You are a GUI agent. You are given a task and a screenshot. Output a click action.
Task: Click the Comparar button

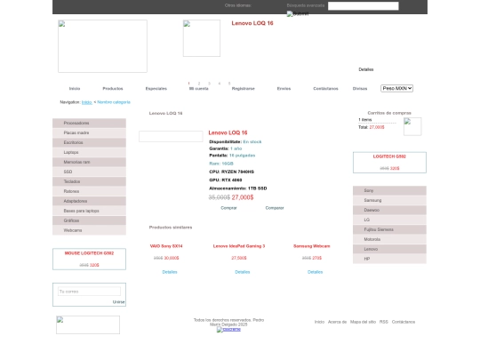(275, 208)
